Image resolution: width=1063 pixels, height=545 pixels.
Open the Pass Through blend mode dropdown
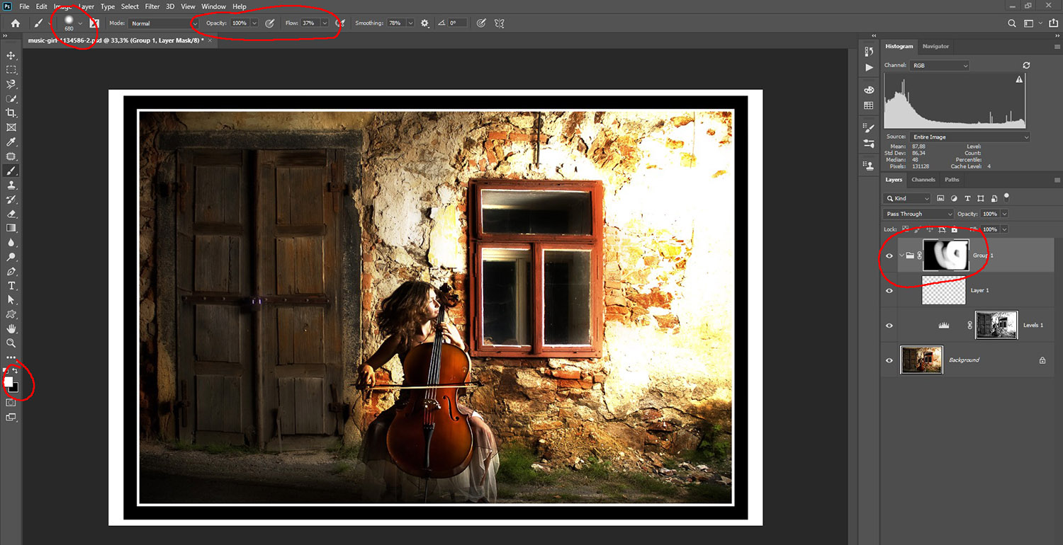coord(918,214)
